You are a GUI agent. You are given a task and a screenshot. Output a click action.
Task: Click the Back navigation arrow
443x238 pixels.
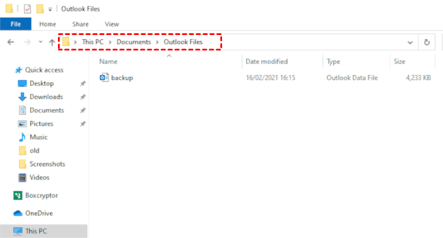click(10, 42)
